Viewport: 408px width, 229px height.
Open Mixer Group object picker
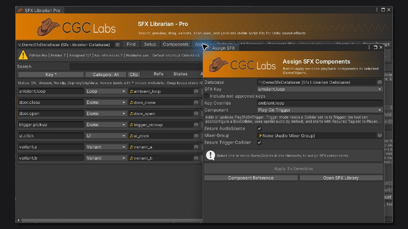click(x=379, y=136)
